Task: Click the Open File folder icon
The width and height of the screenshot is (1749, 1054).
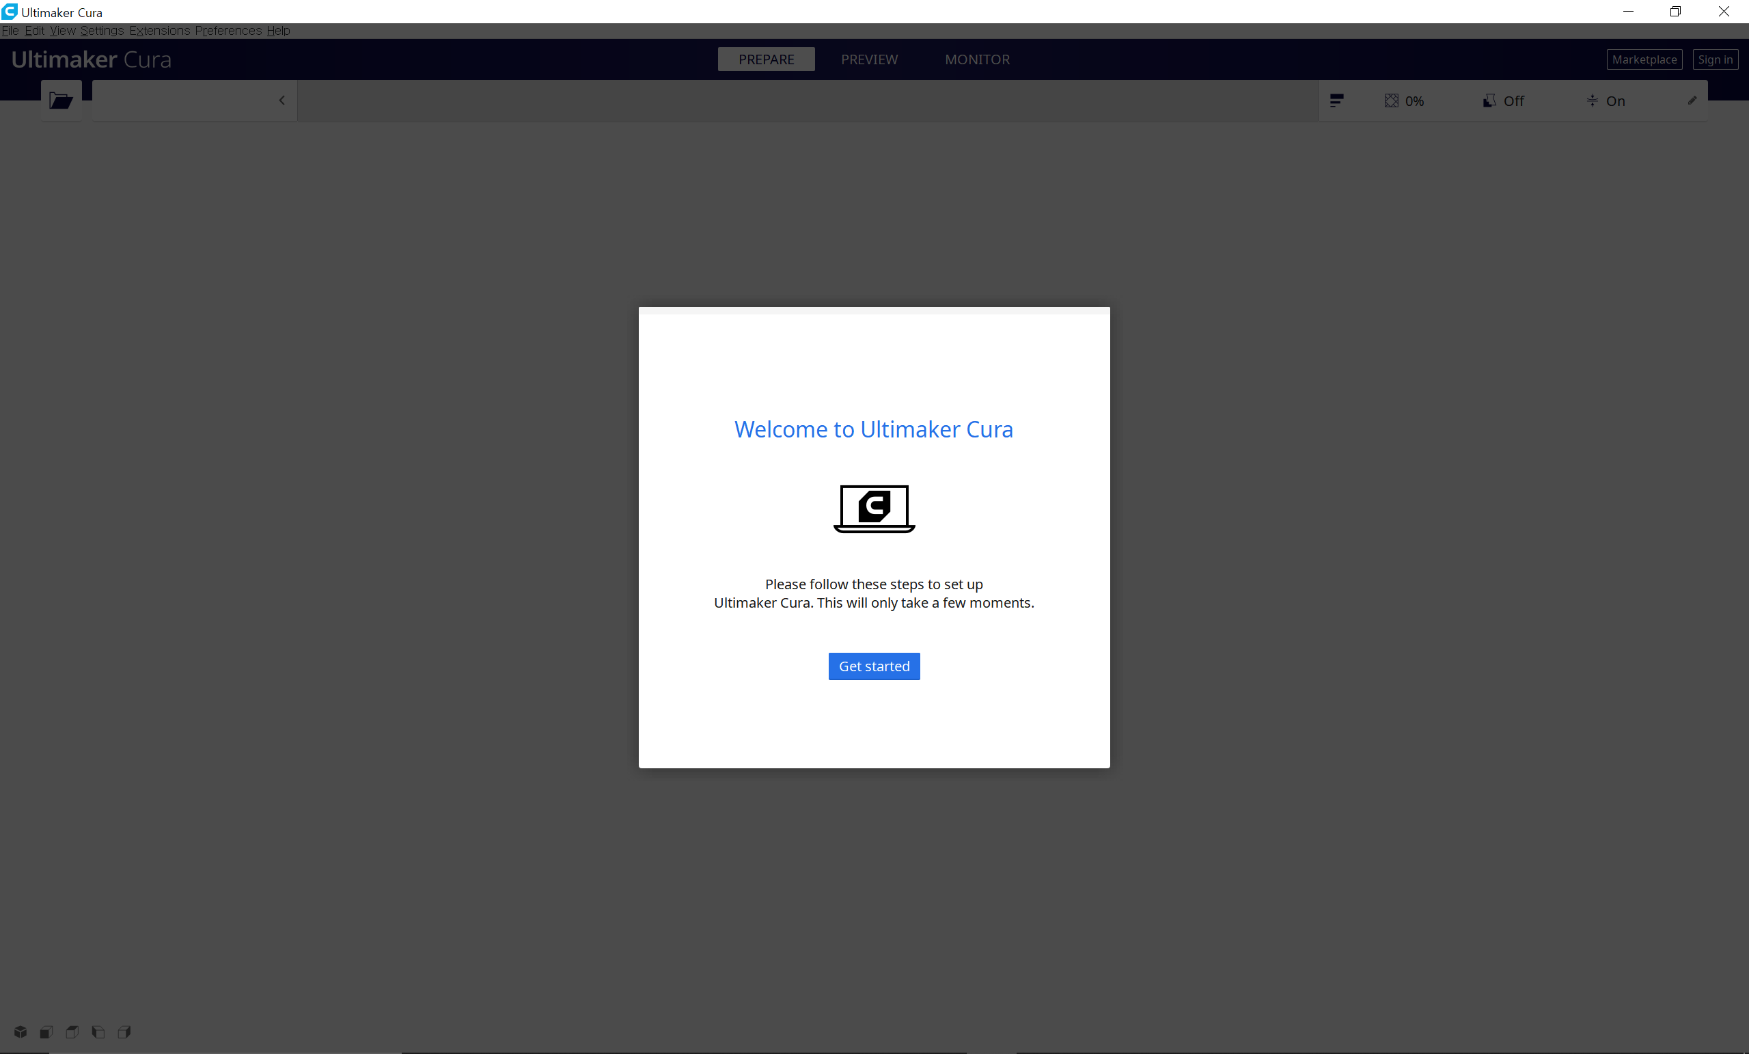Action: 61,100
